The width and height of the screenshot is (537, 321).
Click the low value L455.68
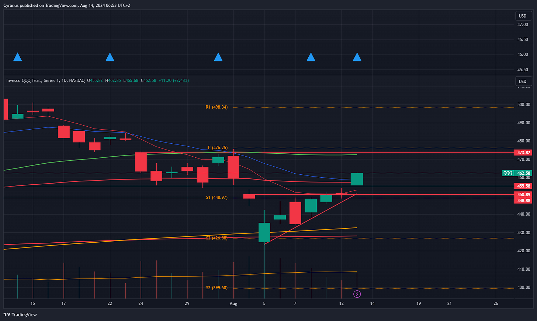coord(131,80)
